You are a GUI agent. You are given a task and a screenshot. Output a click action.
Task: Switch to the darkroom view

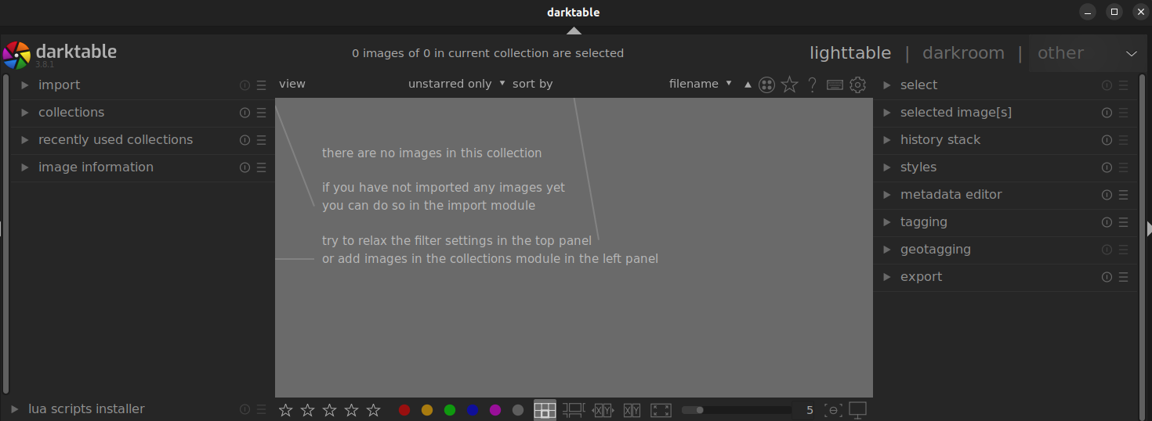pos(963,53)
